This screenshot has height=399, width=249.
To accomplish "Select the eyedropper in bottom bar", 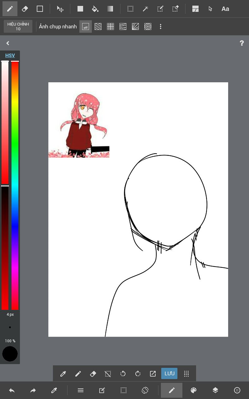I will (x=54, y=390).
